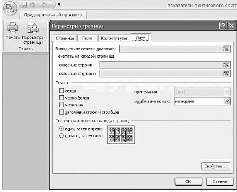Click the round Office button
The image size is (237, 192).
tap(11, 8)
